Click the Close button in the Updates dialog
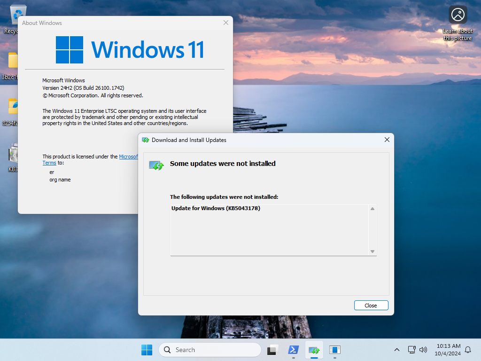 [x=371, y=306]
